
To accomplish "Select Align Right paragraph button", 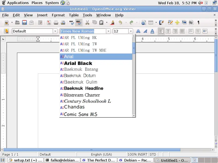I will 175,31.
